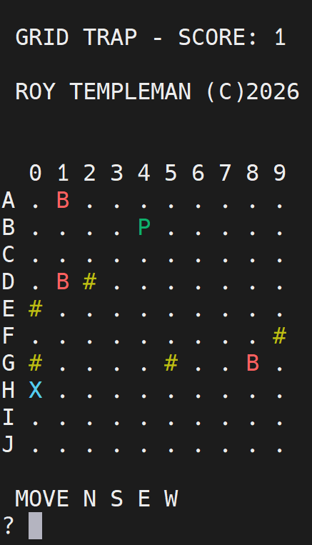Click the W direction letter in the prompt

click(x=171, y=499)
